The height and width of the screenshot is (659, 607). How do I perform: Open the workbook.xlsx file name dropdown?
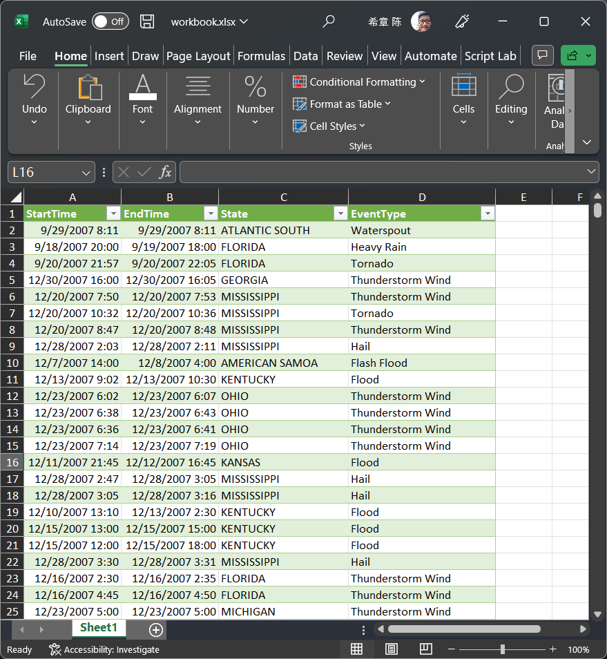209,22
